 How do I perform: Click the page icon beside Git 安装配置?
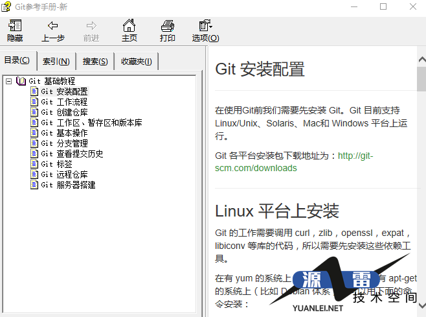(x=34, y=91)
